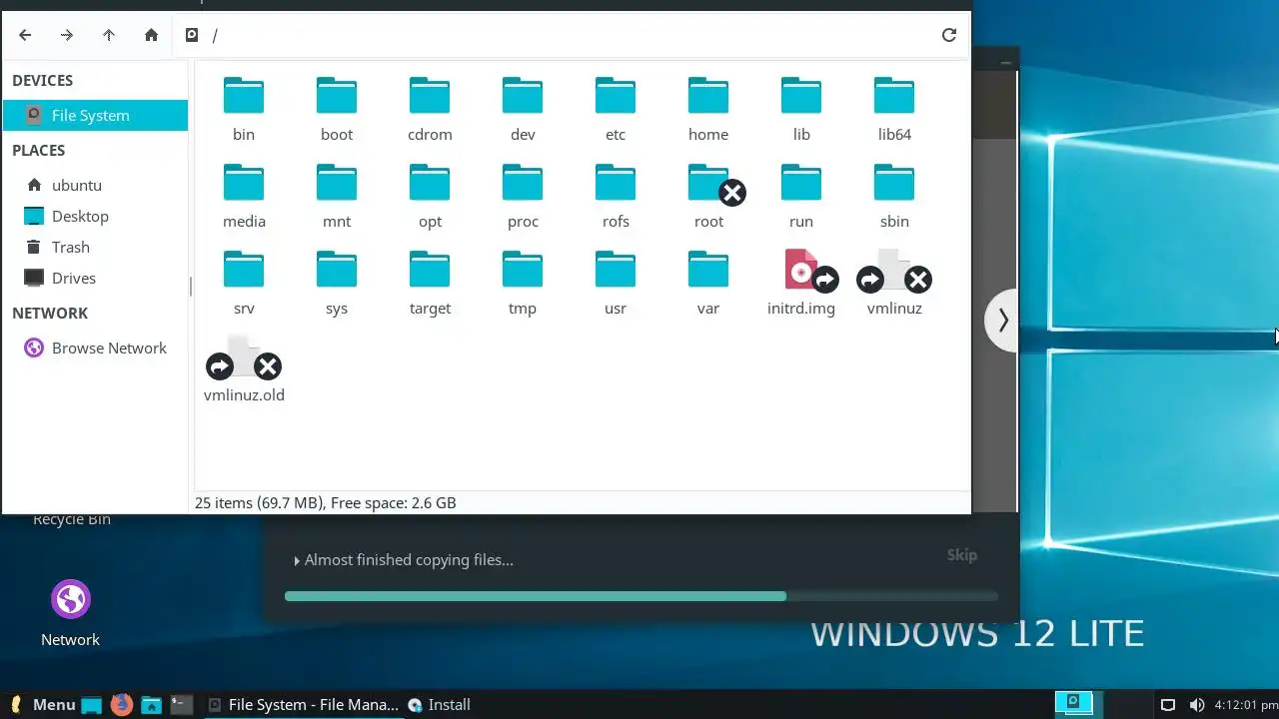1279x719 pixels.
Task: Launch Firefox from the taskbar
Action: click(x=121, y=704)
